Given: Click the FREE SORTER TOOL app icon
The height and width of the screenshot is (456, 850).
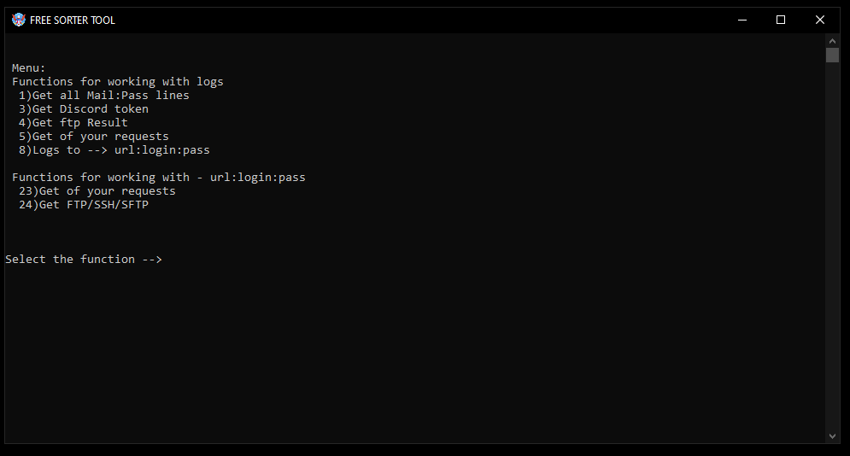Looking at the screenshot, I should click(x=19, y=20).
